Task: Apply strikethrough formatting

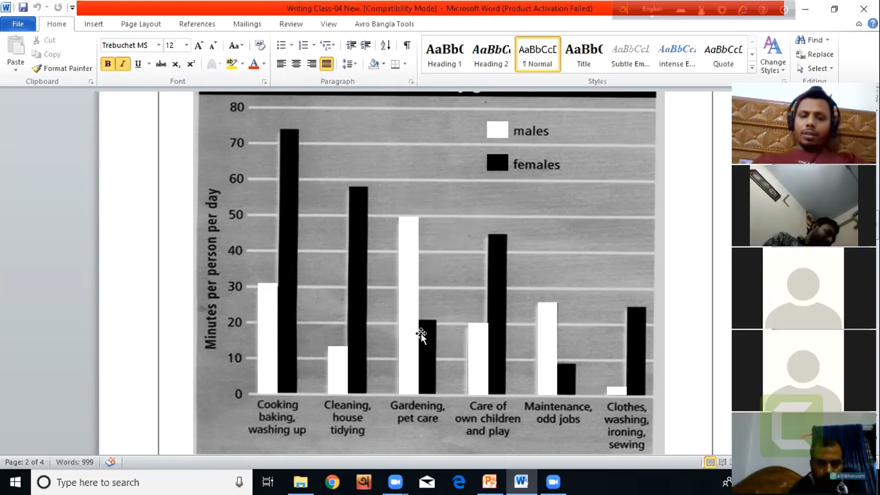Action: (x=161, y=64)
